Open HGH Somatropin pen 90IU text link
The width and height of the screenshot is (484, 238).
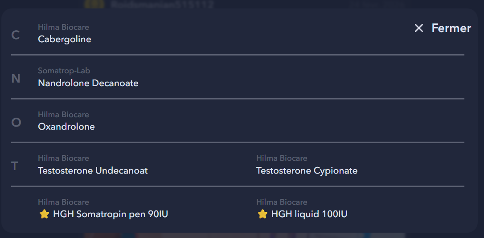[x=111, y=214]
